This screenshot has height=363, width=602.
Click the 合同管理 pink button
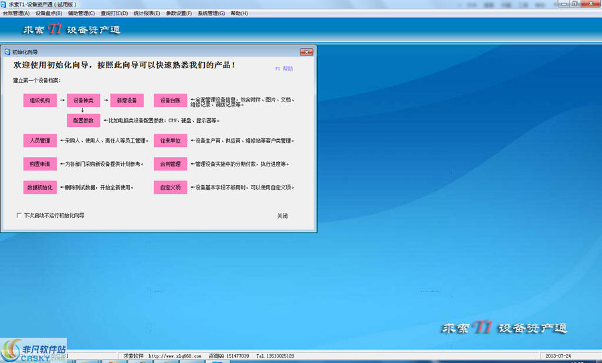171,164
